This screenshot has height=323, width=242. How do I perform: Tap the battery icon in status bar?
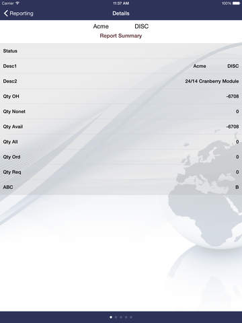[236, 3]
